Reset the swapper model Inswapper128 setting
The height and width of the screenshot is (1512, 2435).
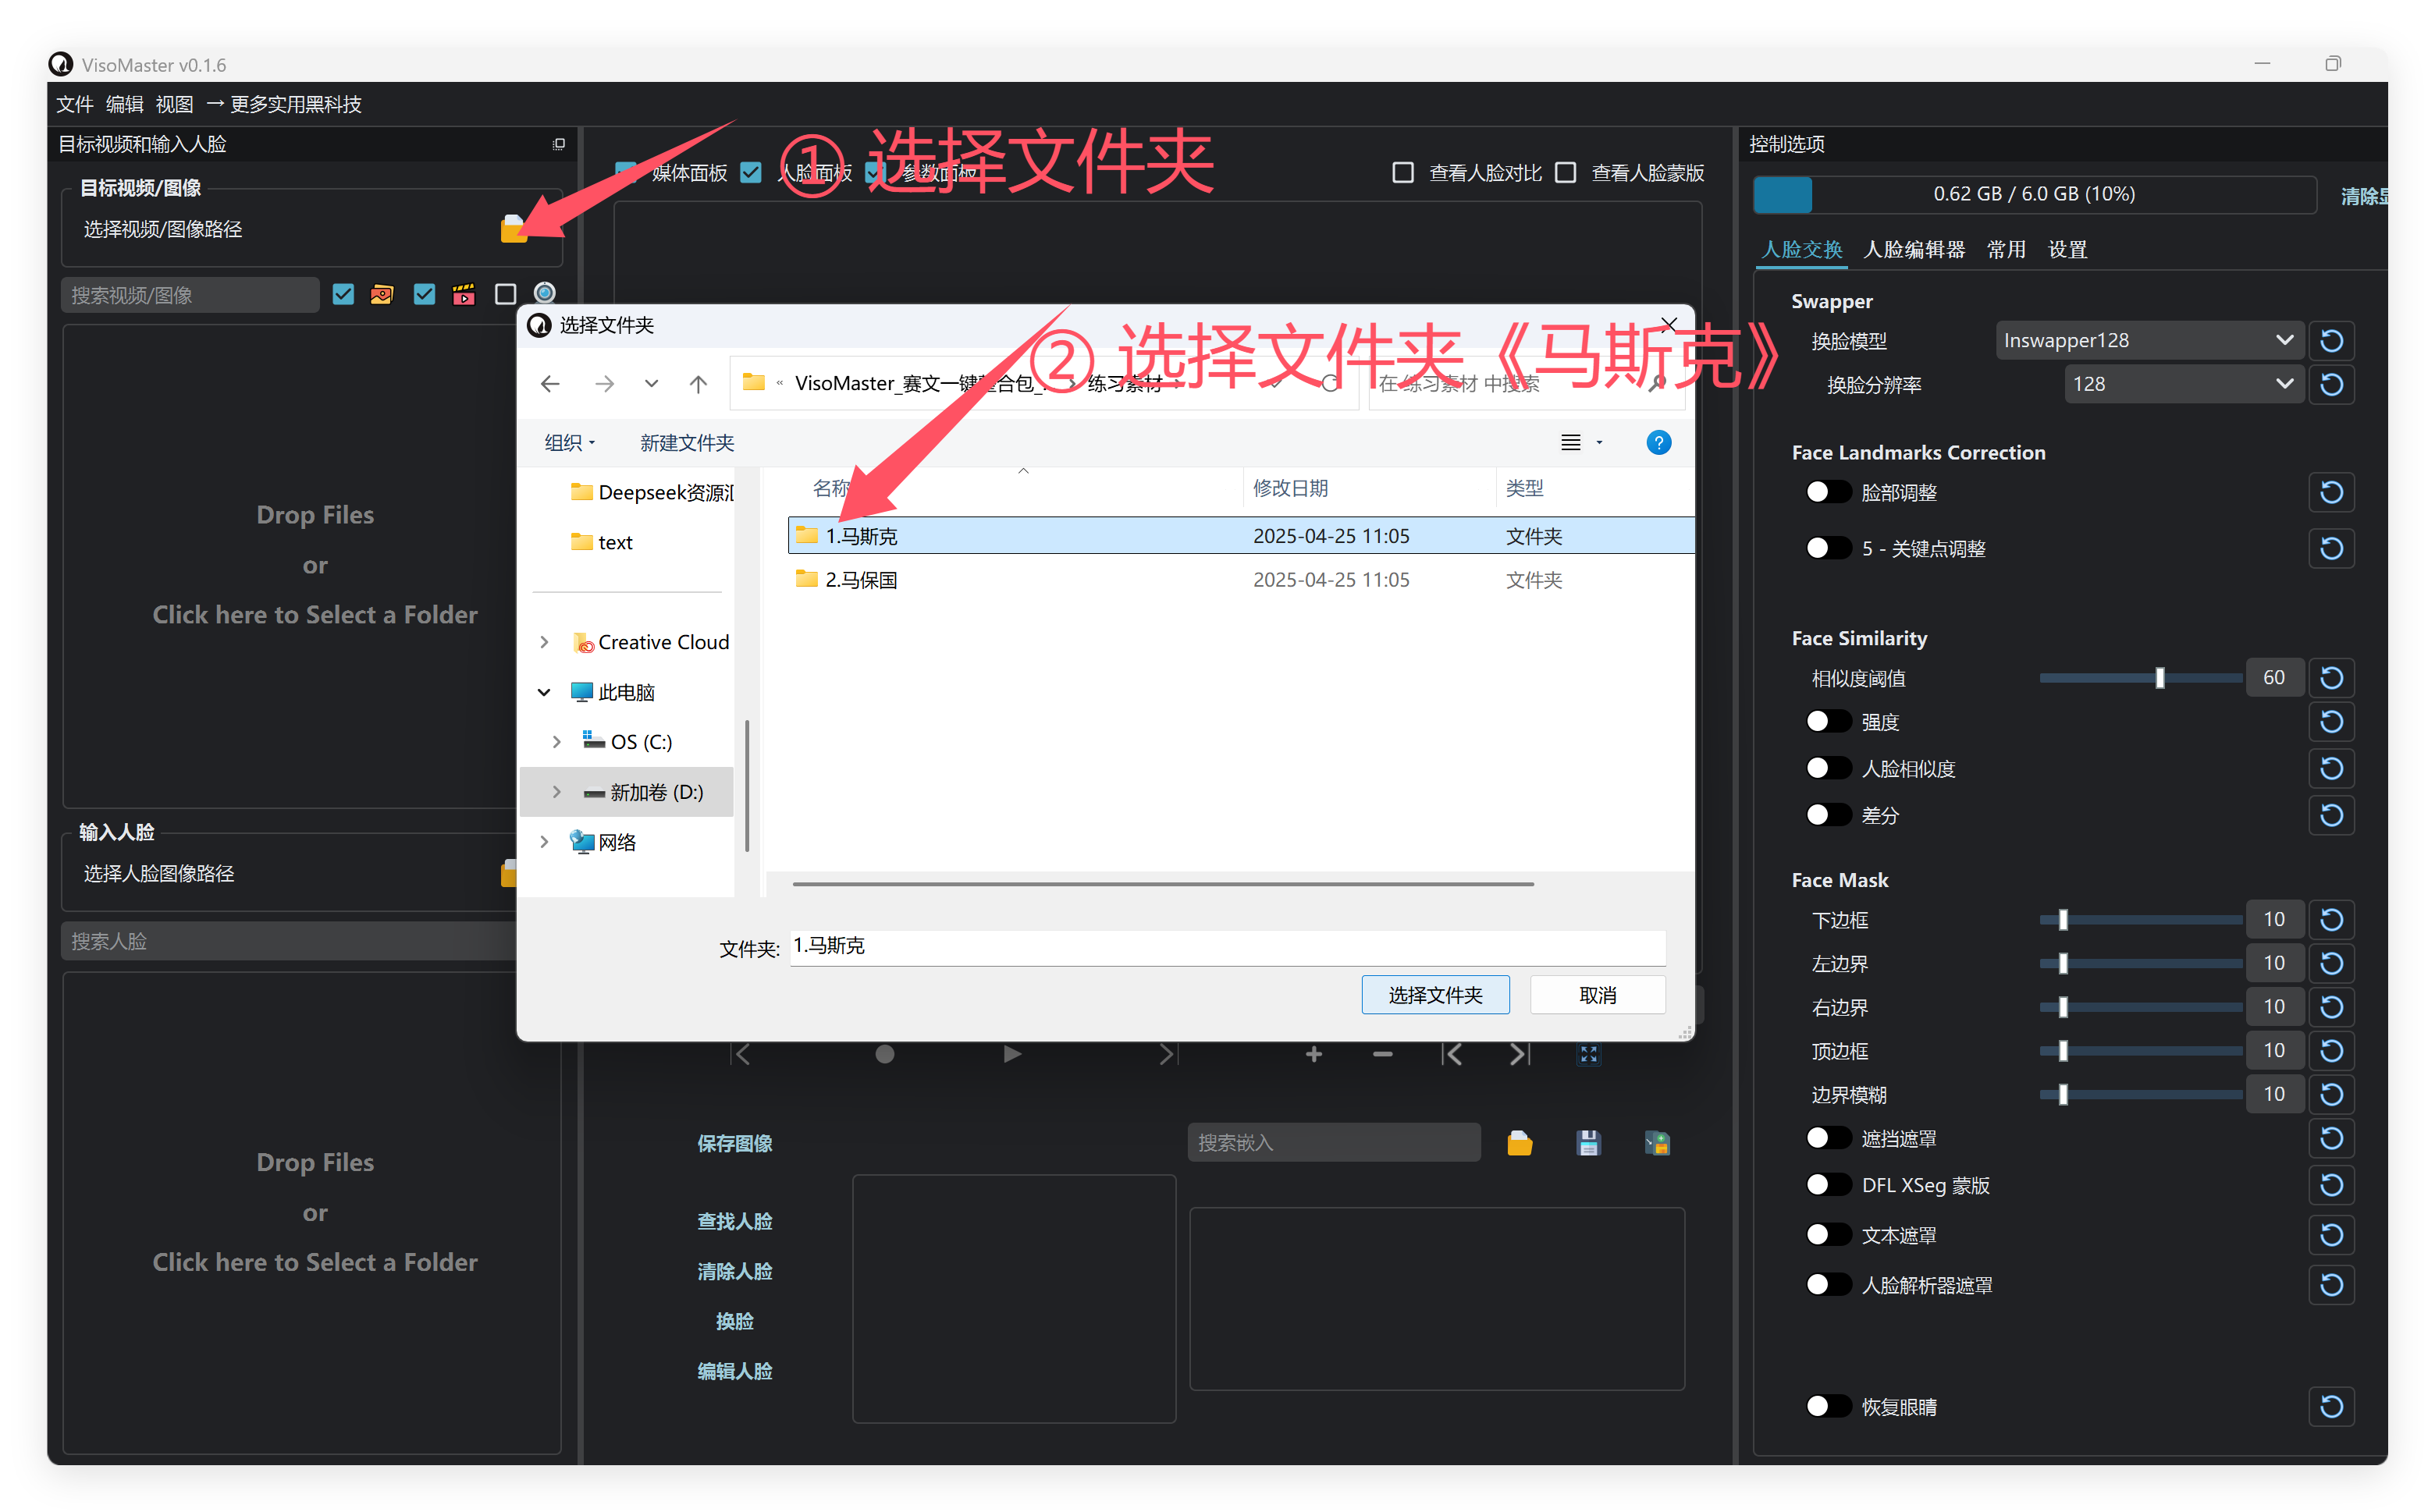click(x=2331, y=341)
